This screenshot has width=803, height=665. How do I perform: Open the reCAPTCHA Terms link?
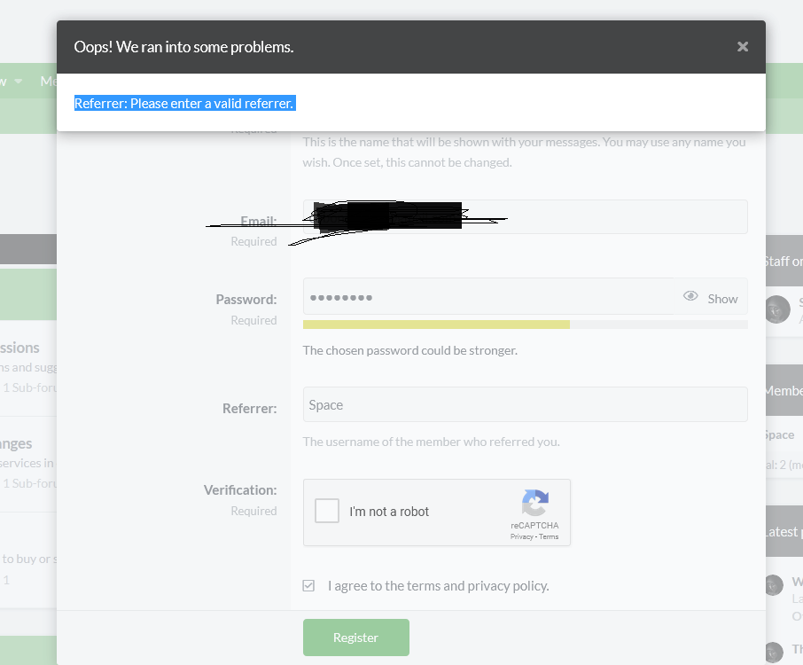tap(549, 536)
